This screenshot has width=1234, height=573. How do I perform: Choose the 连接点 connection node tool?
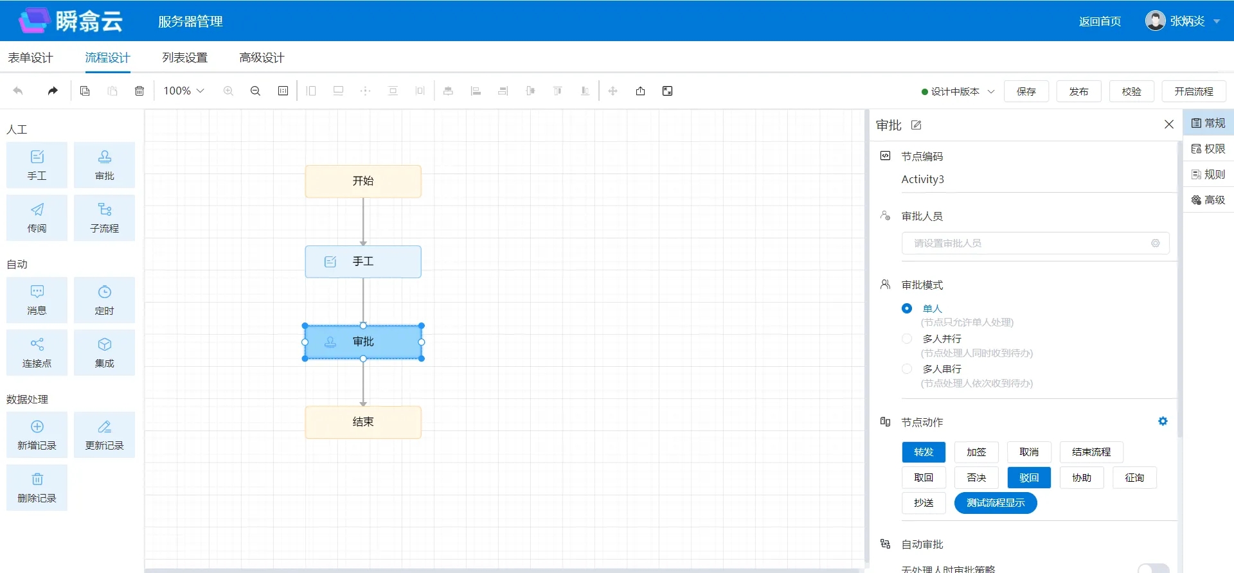pos(37,353)
